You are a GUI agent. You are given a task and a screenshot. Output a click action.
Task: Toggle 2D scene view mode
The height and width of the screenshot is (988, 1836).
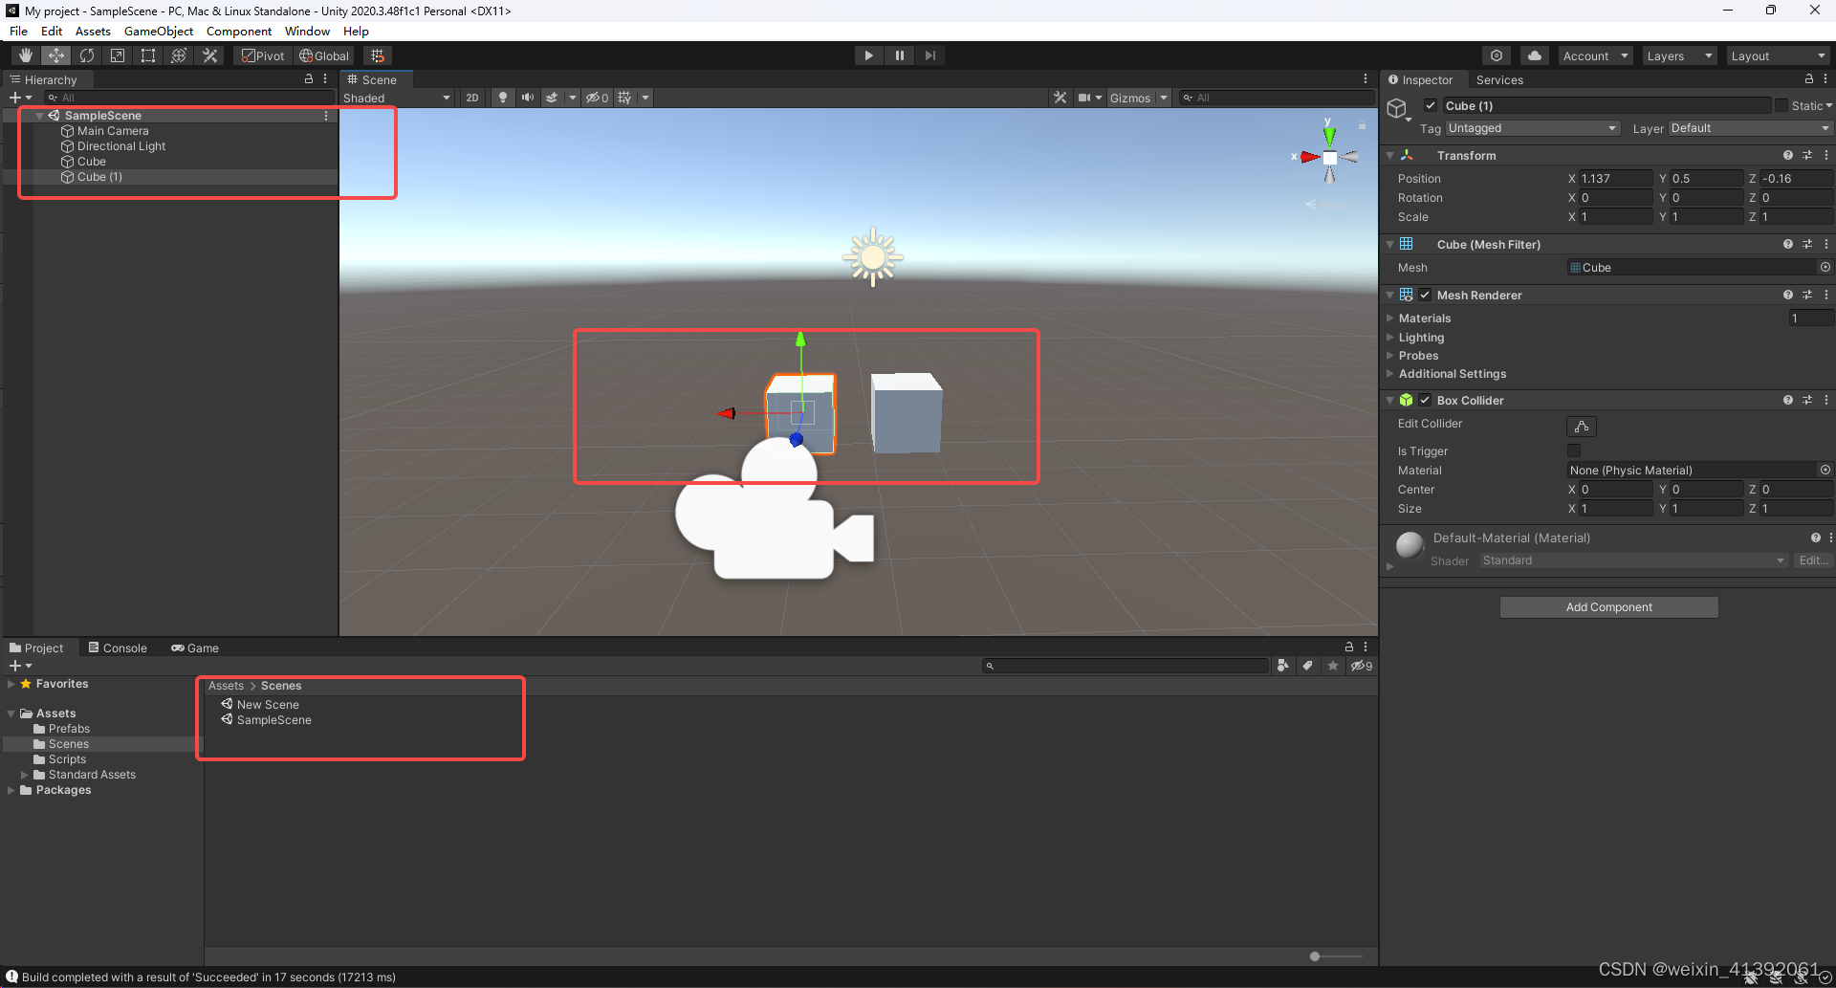tap(472, 98)
